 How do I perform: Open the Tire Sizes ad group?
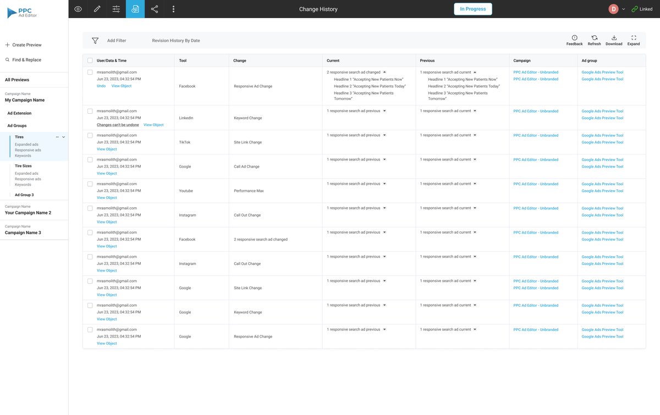click(x=23, y=165)
